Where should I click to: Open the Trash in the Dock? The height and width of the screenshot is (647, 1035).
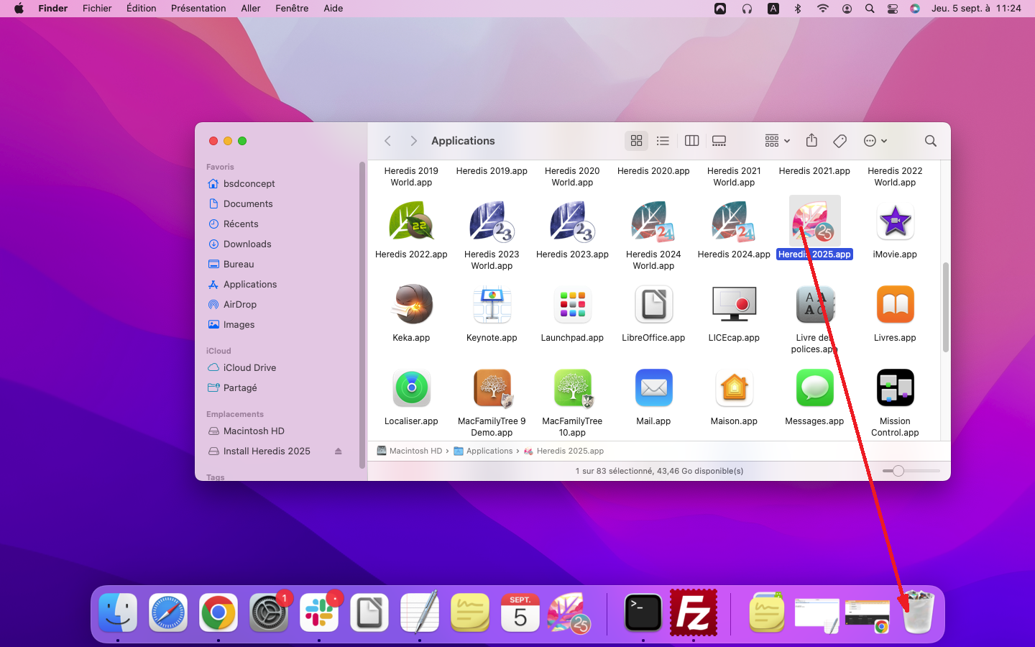click(x=918, y=613)
